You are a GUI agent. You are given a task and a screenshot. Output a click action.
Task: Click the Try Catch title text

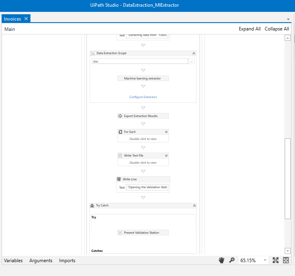[x=102, y=206]
